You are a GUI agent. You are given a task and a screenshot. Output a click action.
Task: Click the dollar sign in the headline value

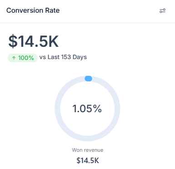coord(13,41)
